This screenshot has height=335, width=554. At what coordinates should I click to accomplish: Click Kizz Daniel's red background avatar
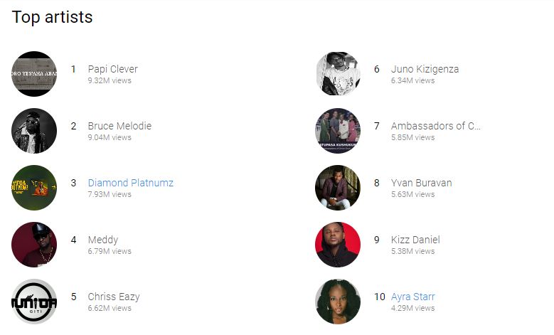pos(338,245)
